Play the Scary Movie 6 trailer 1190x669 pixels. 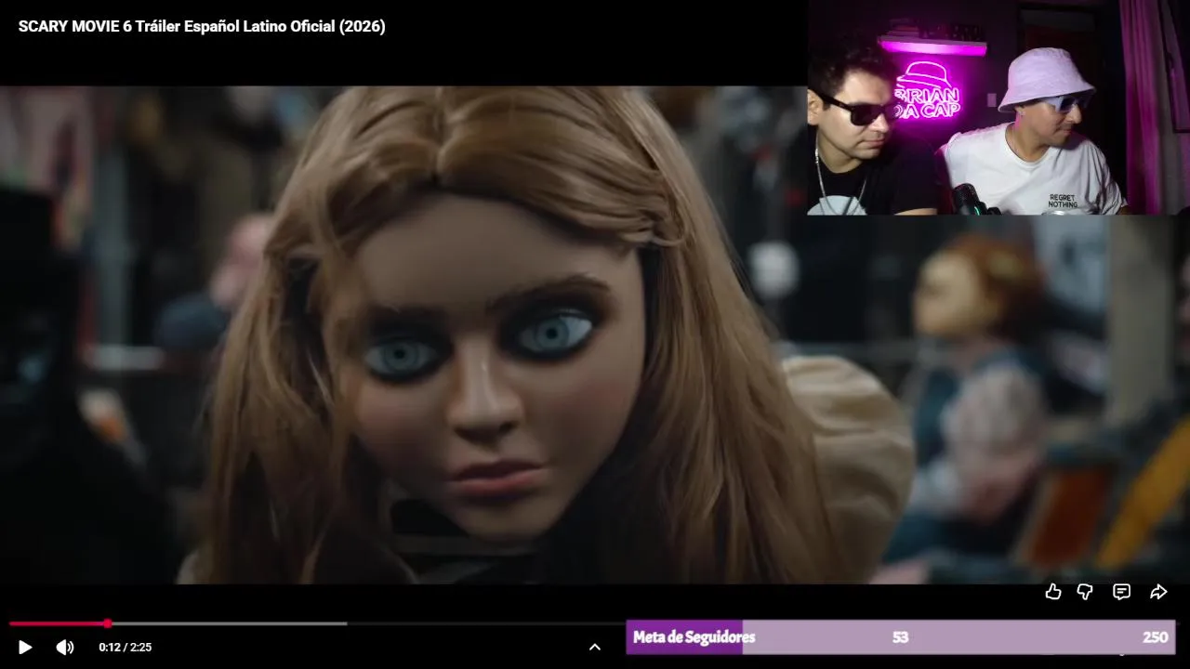pyautogui.click(x=25, y=648)
